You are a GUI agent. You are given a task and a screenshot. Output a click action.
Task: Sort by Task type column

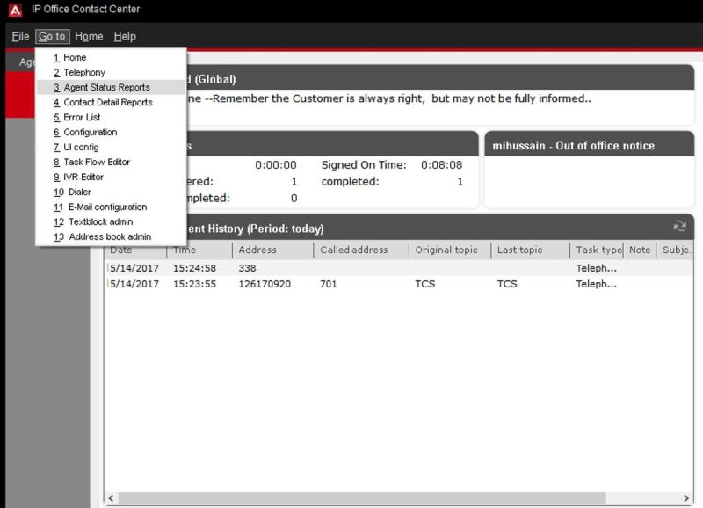click(597, 250)
